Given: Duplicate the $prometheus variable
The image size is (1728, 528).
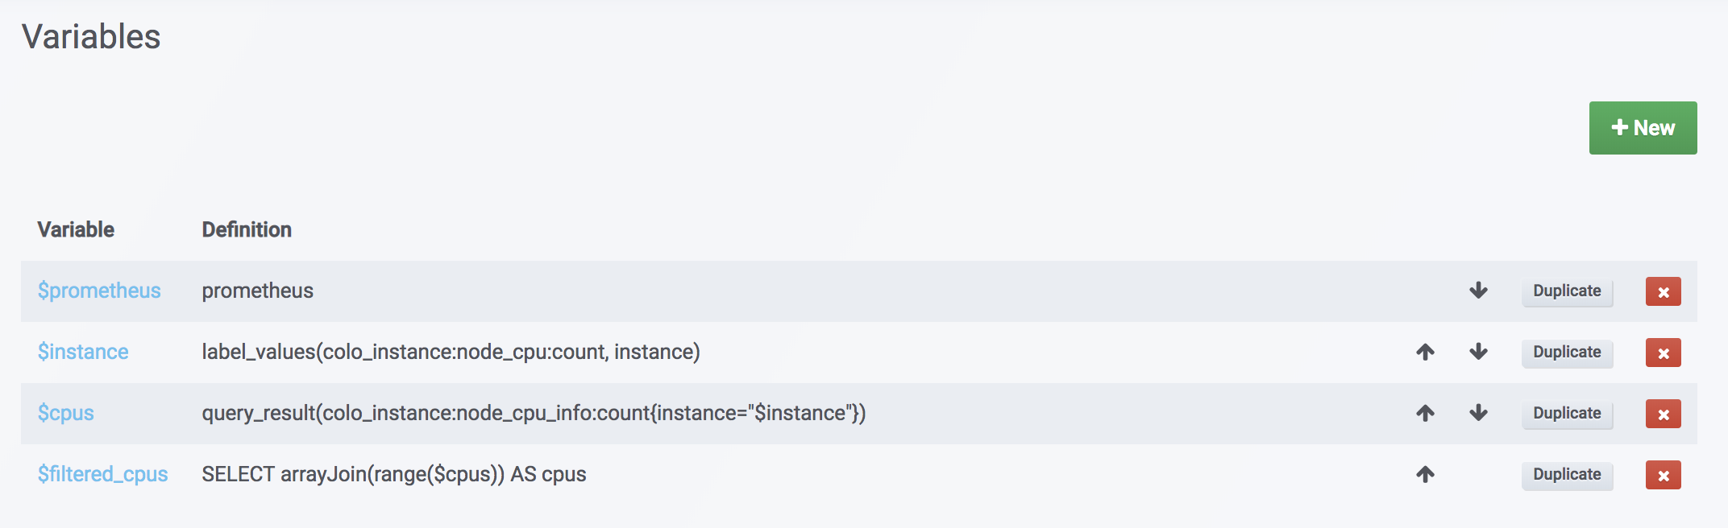Looking at the screenshot, I should [1566, 291].
